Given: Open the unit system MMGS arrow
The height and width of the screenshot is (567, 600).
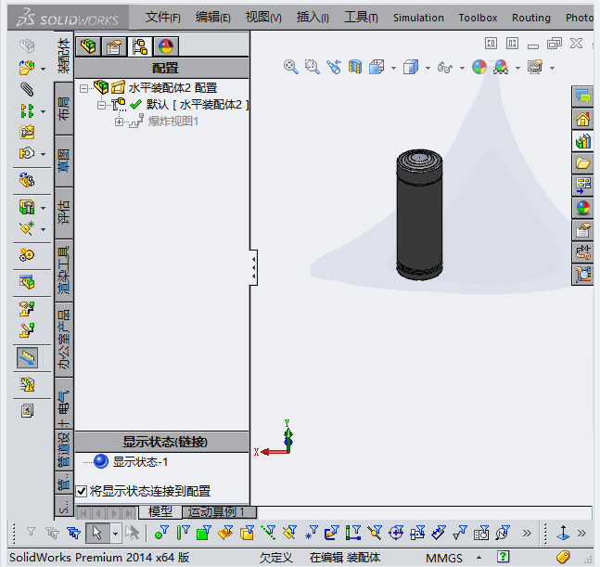Looking at the screenshot, I should point(479,558).
